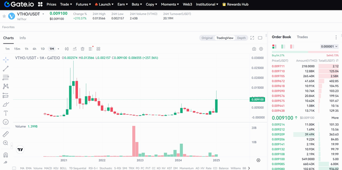
Task: Open the indicators line-chart icon
Action: 75,49
